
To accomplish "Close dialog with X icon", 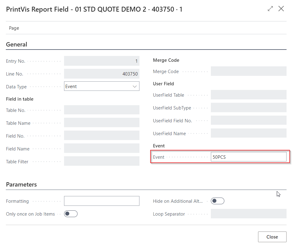I will point(281,9).
